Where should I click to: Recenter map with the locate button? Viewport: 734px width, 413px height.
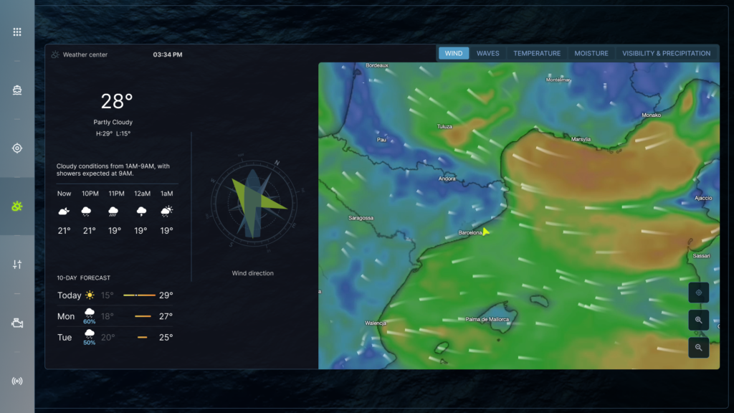(x=698, y=293)
